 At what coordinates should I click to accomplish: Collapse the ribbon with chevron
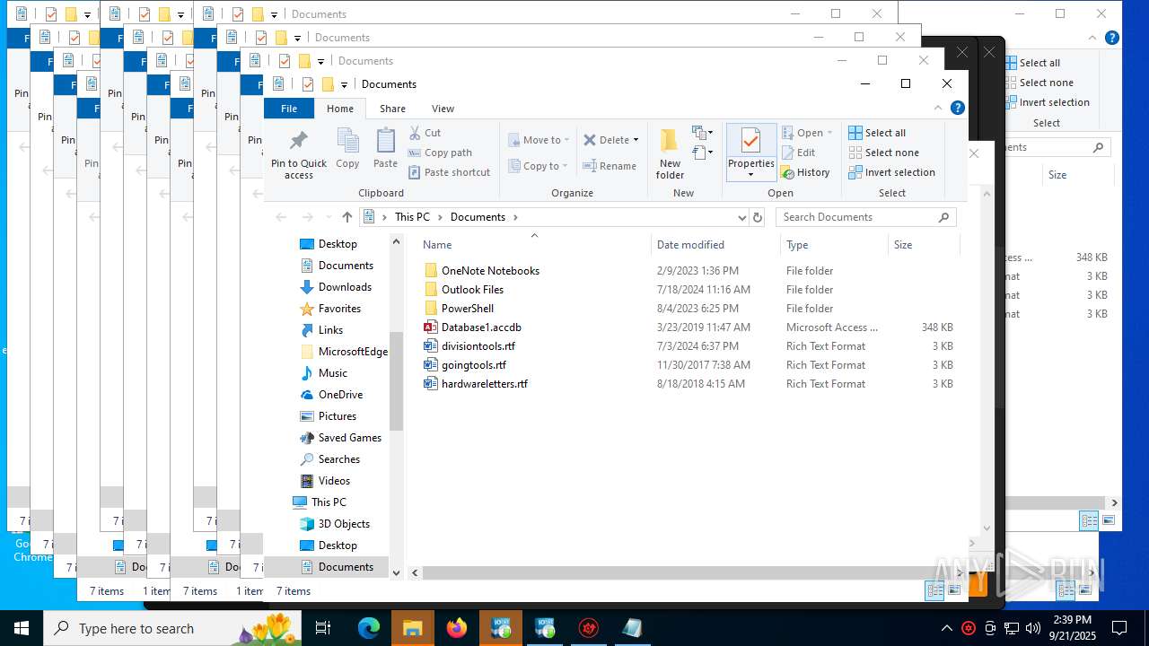click(938, 108)
